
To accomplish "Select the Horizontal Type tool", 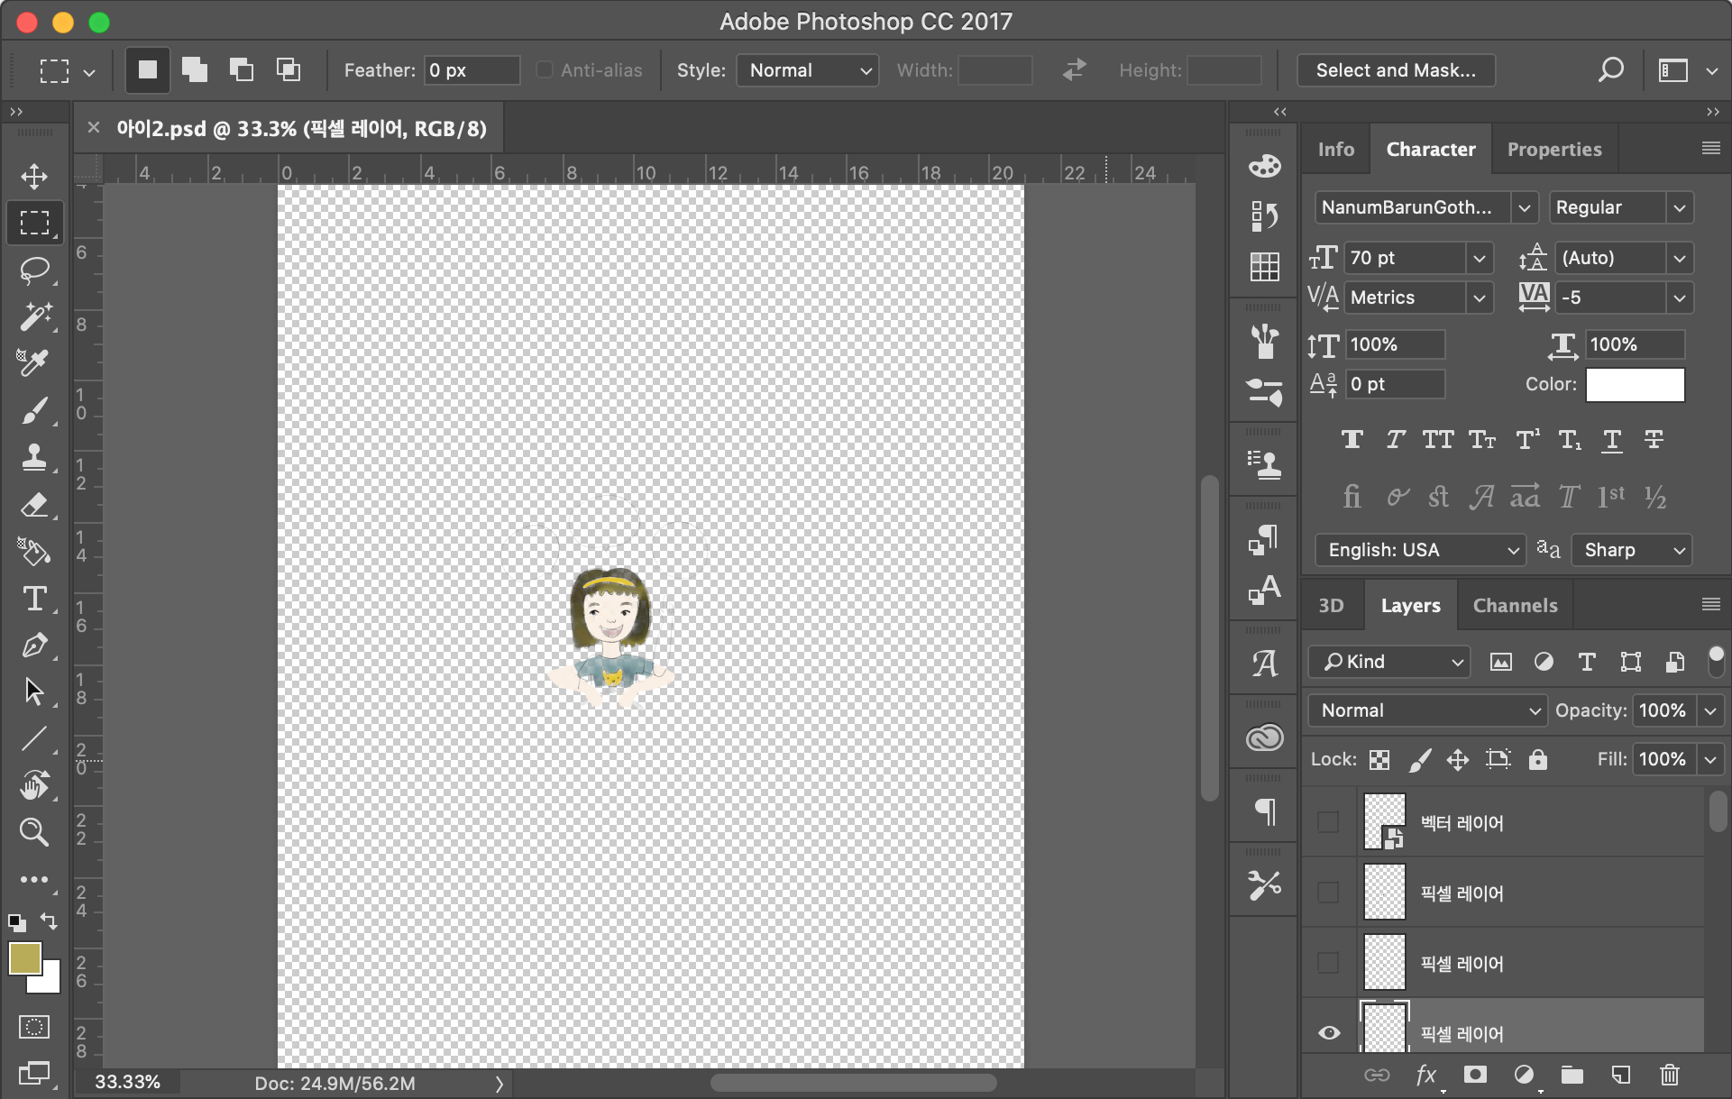I will pos(34,599).
